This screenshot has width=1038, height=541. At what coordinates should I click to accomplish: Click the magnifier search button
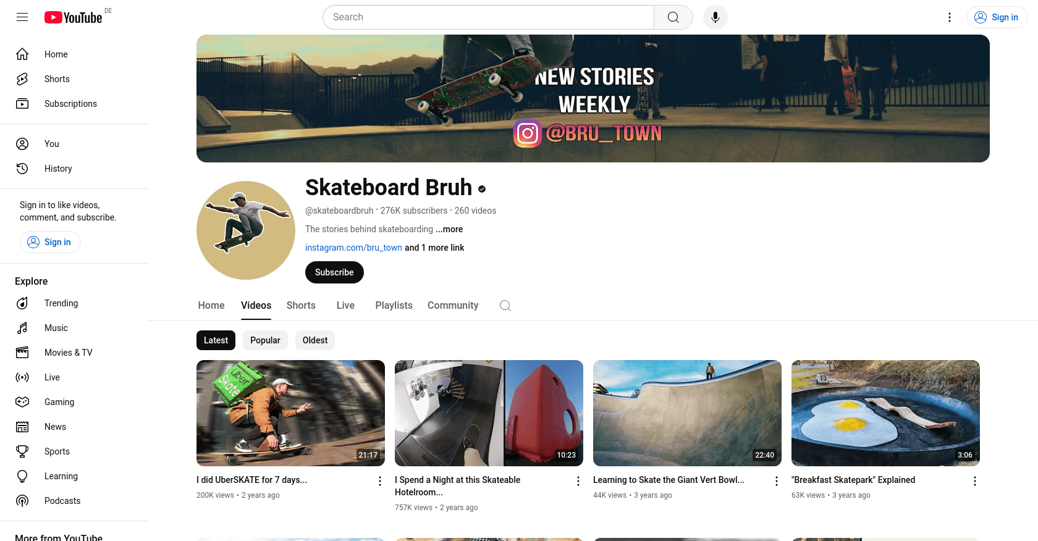(673, 17)
